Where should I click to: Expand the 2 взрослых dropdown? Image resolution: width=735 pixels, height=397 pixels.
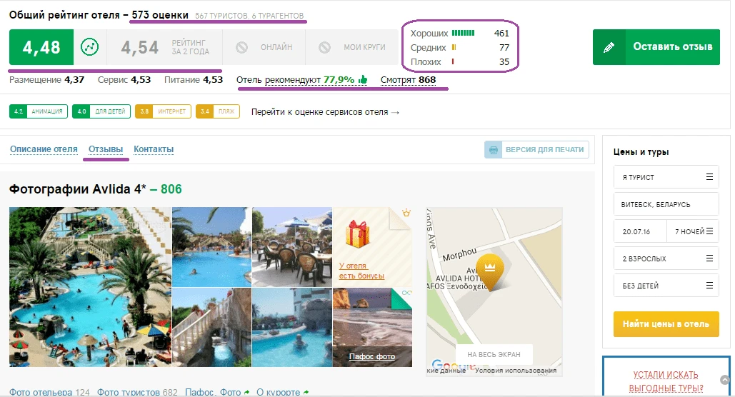(666, 258)
